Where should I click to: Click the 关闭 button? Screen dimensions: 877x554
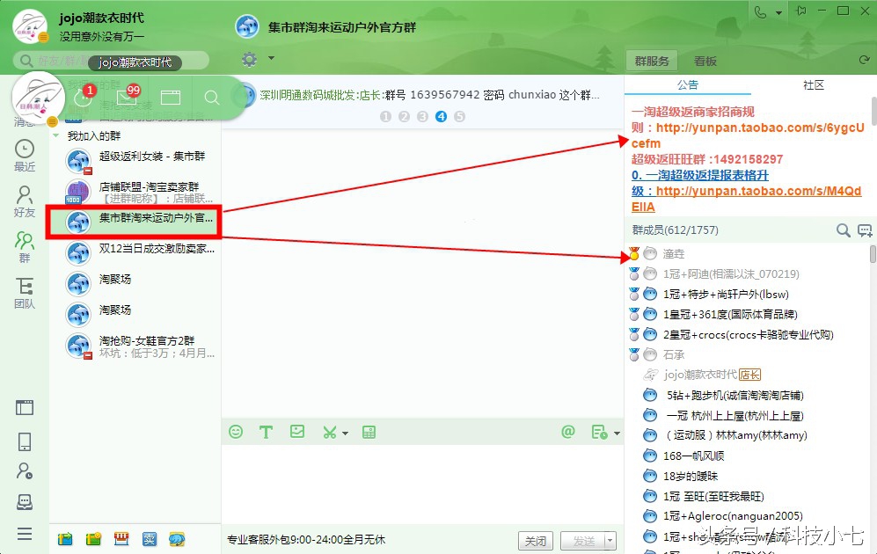(x=536, y=540)
